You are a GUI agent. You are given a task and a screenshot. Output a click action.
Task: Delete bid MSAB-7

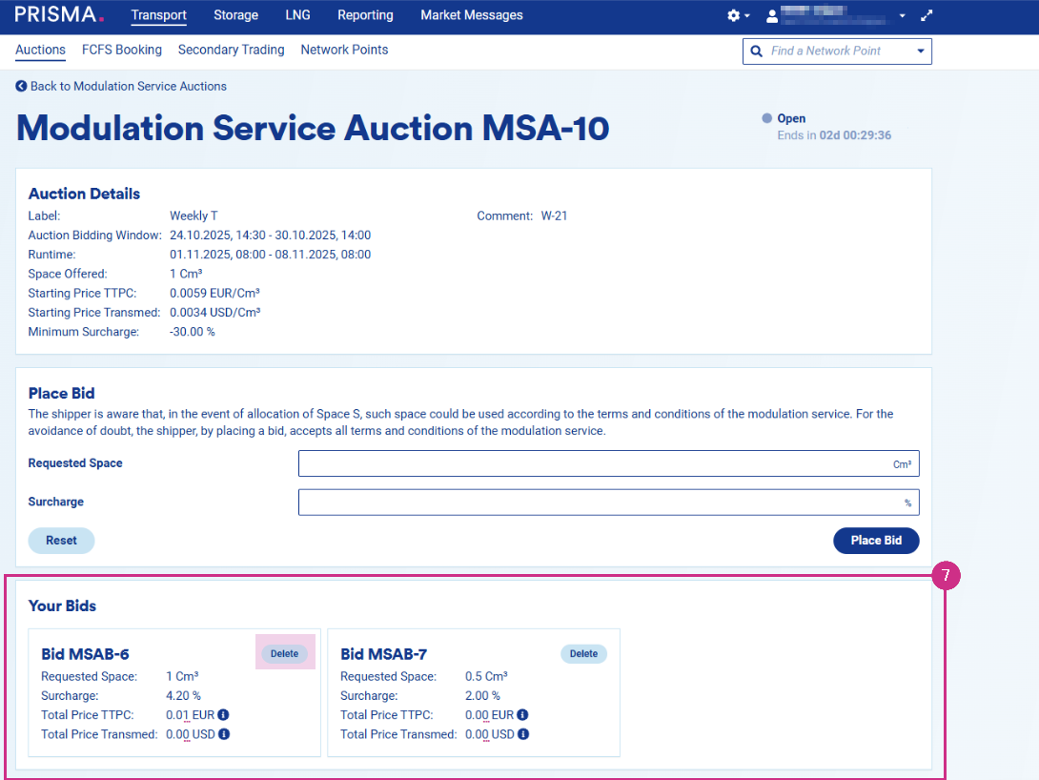(x=583, y=654)
